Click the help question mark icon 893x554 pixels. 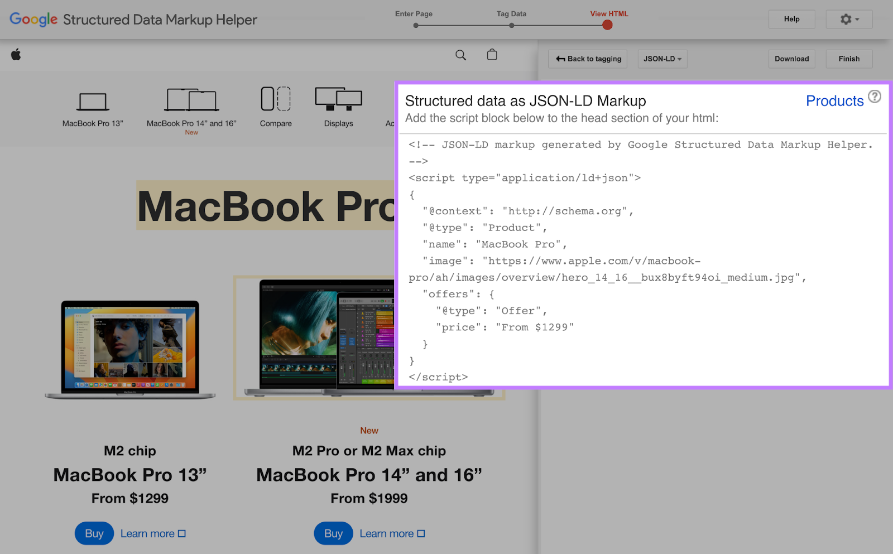click(x=875, y=97)
